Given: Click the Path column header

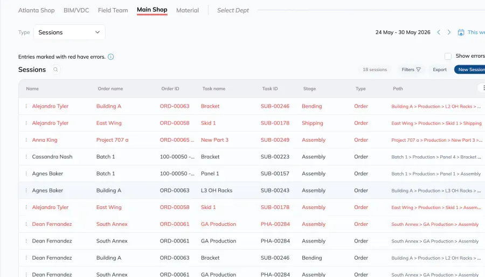Looking at the screenshot, I should coord(398,89).
